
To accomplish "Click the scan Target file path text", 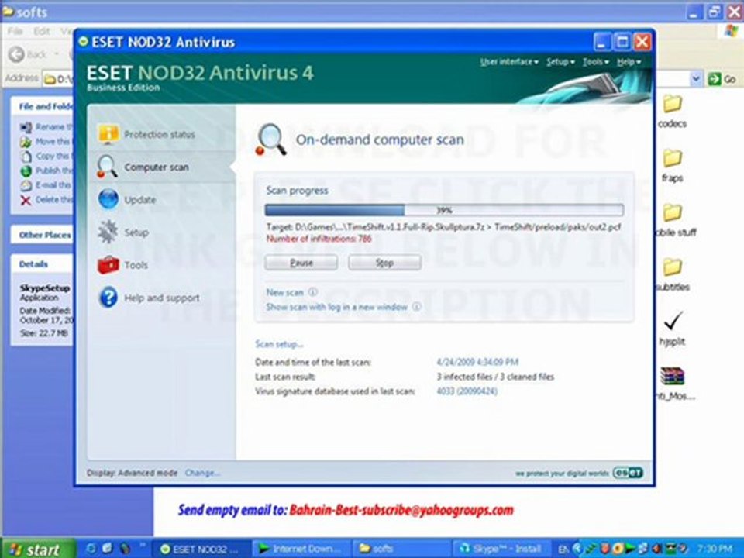I will click(443, 227).
